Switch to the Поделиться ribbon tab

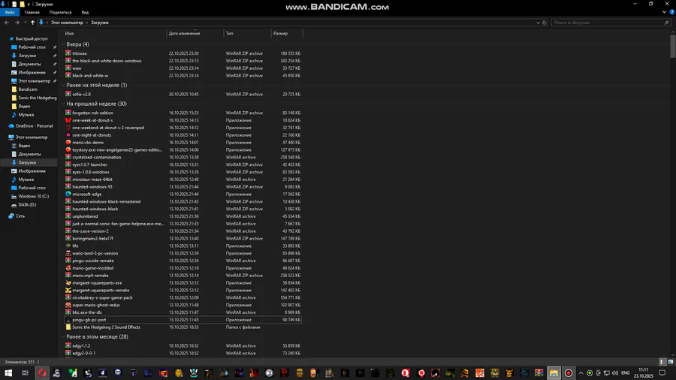click(60, 12)
